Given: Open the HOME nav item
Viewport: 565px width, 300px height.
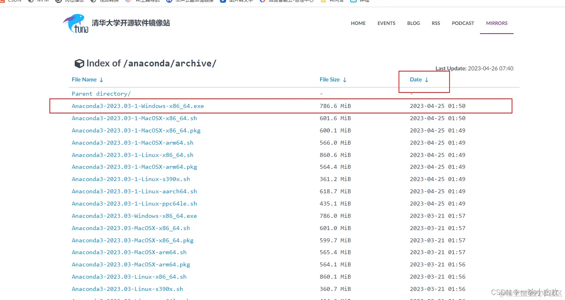Looking at the screenshot, I should coord(358,23).
